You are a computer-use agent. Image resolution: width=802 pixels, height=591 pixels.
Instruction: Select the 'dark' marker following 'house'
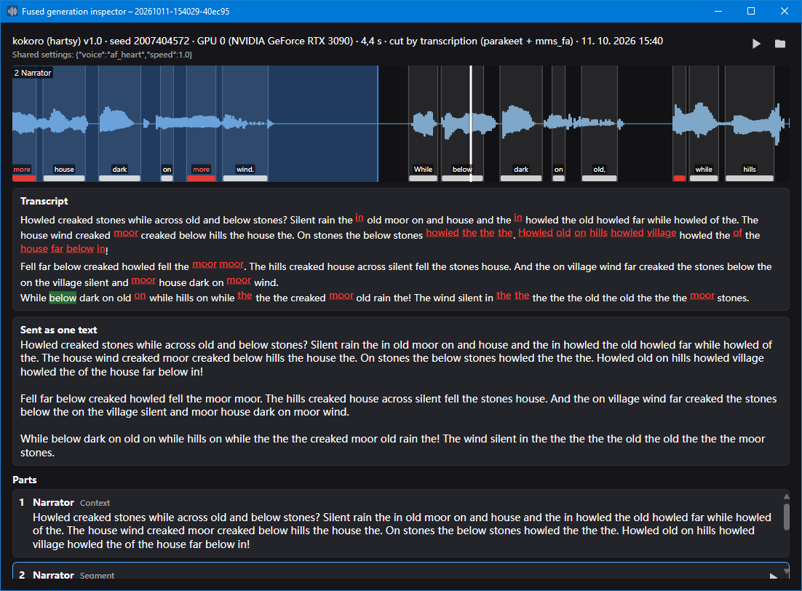click(x=119, y=170)
